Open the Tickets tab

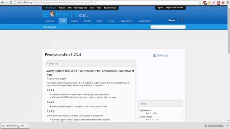tap(87, 21)
